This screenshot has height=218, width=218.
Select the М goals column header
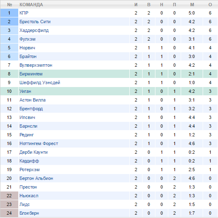192,5
